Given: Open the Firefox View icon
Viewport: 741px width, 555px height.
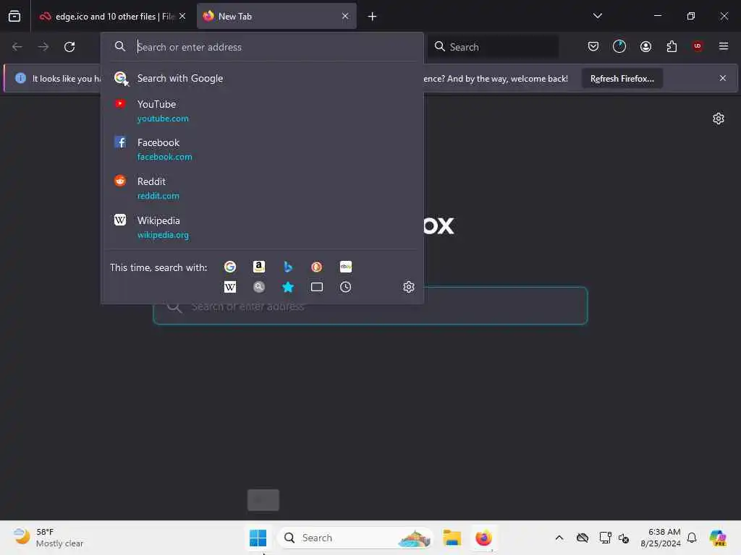Looking at the screenshot, I should coord(14,17).
